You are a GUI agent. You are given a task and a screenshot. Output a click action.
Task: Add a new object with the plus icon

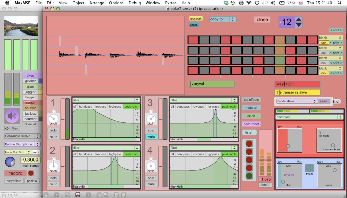pos(57,194)
